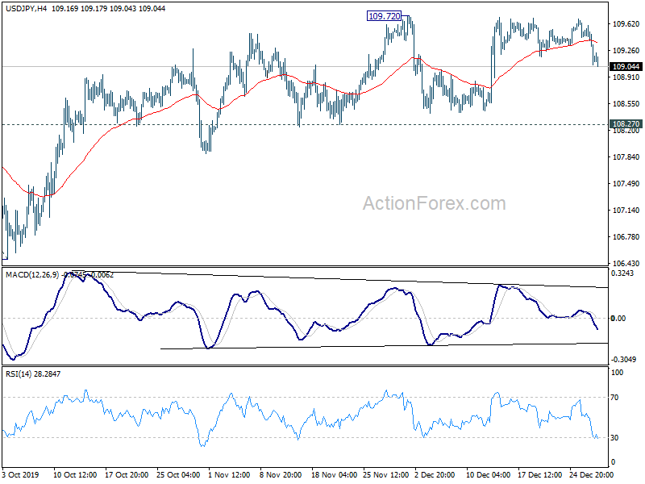Viewport: 645px width, 484px height.
Task: Click the 106.780 price axis label
Action: click(x=626, y=237)
